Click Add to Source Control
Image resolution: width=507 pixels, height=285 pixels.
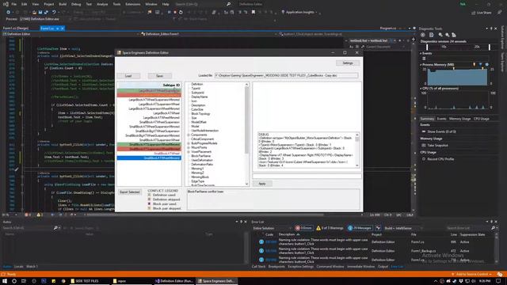click(x=472, y=275)
